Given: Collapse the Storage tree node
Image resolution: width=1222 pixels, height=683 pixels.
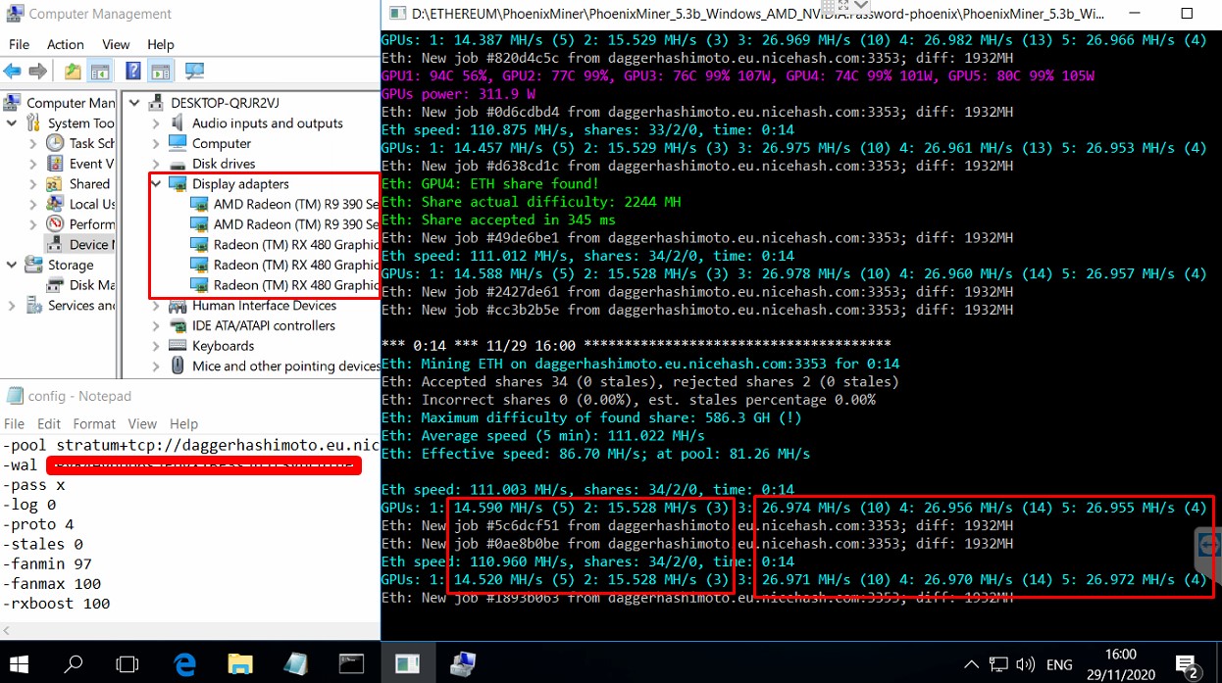Looking at the screenshot, I should click(x=12, y=265).
